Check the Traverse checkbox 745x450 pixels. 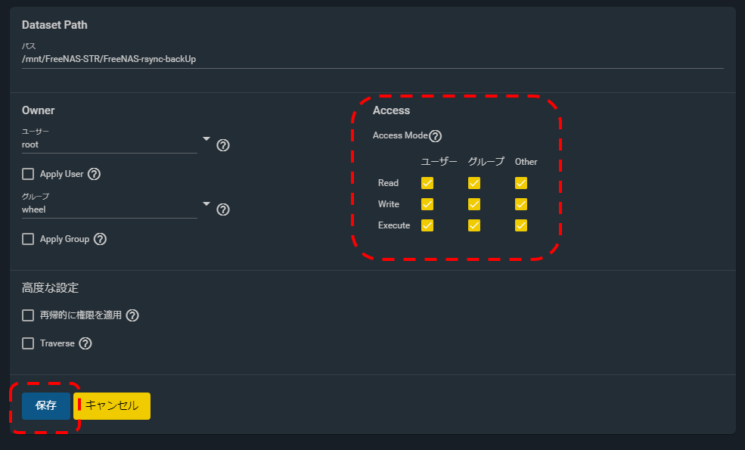[x=28, y=343]
